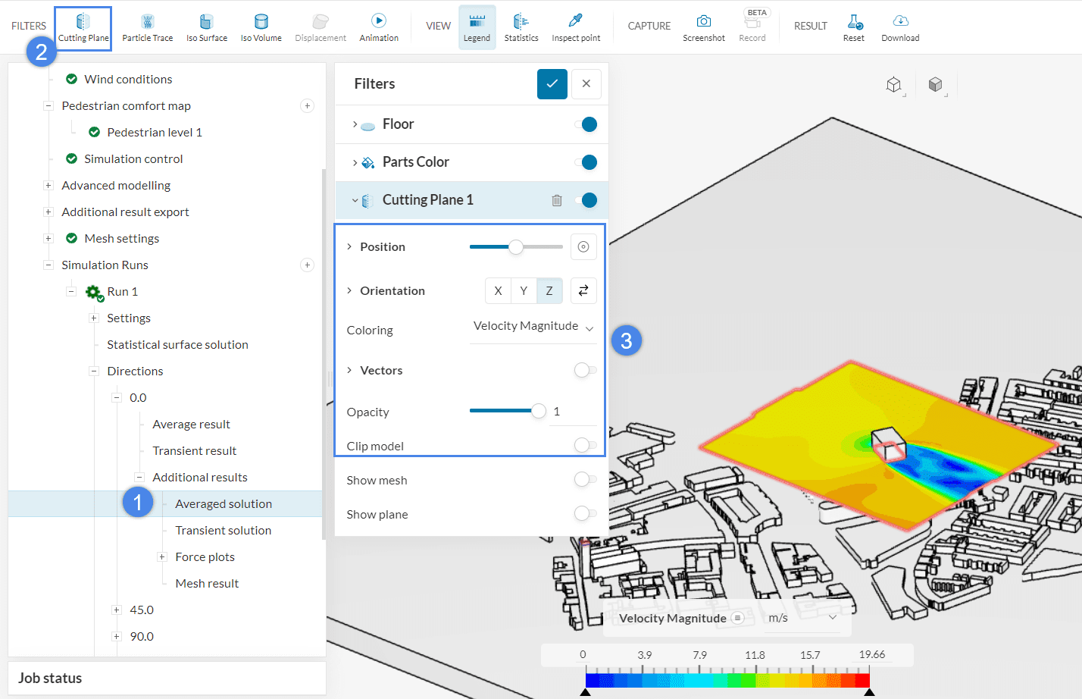This screenshot has height=699, width=1082.
Task: Open the Coloring Velocity Magnitude dropdown
Action: coord(533,327)
